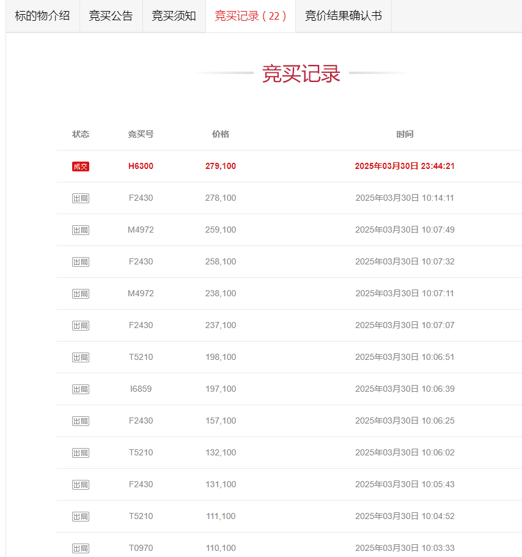The width and height of the screenshot is (522, 557).
Task: Click the 竞买记录 section heading
Action: (301, 73)
